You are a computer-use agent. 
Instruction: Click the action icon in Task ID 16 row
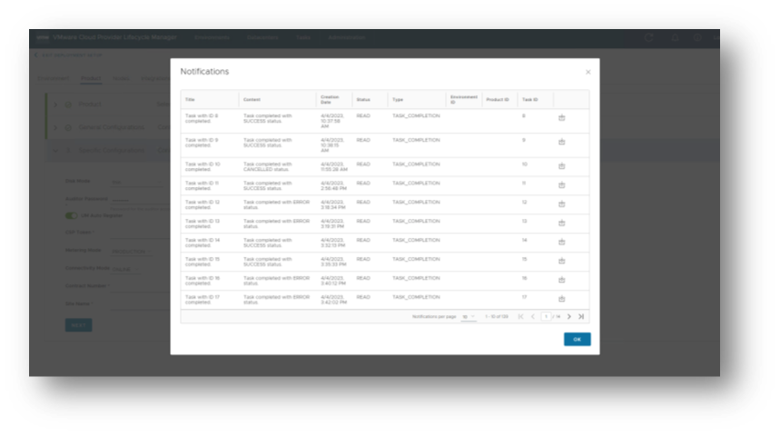coord(562,280)
